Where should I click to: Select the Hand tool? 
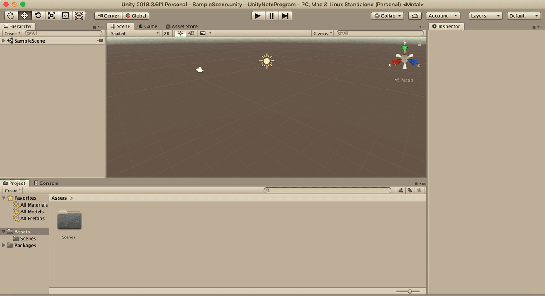(x=11, y=15)
